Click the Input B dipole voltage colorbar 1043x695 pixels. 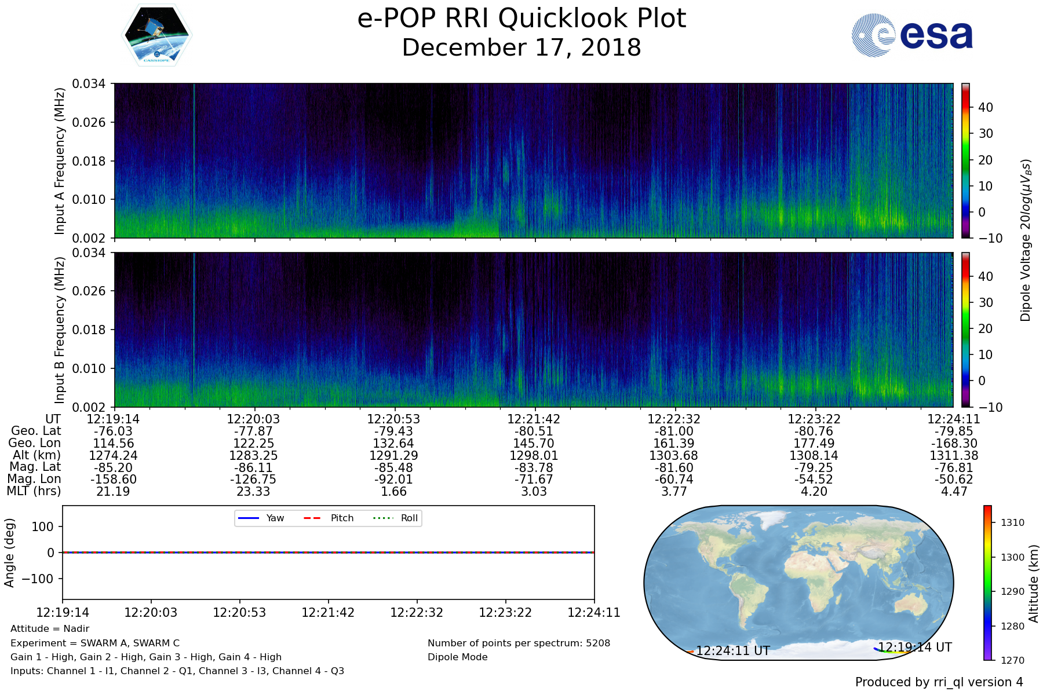click(x=966, y=330)
